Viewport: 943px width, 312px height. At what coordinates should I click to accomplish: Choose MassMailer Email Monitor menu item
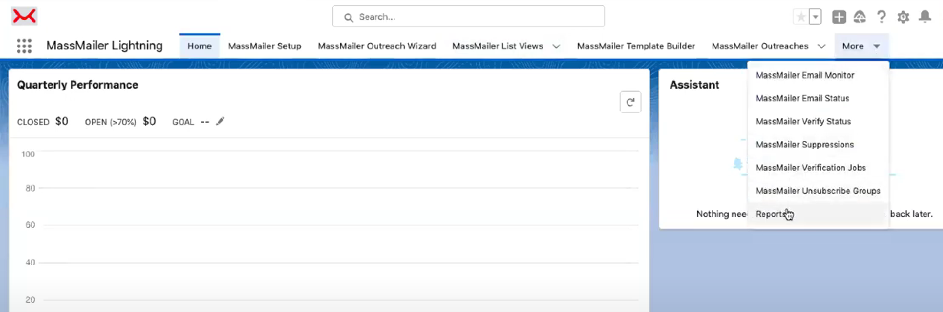(x=805, y=75)
